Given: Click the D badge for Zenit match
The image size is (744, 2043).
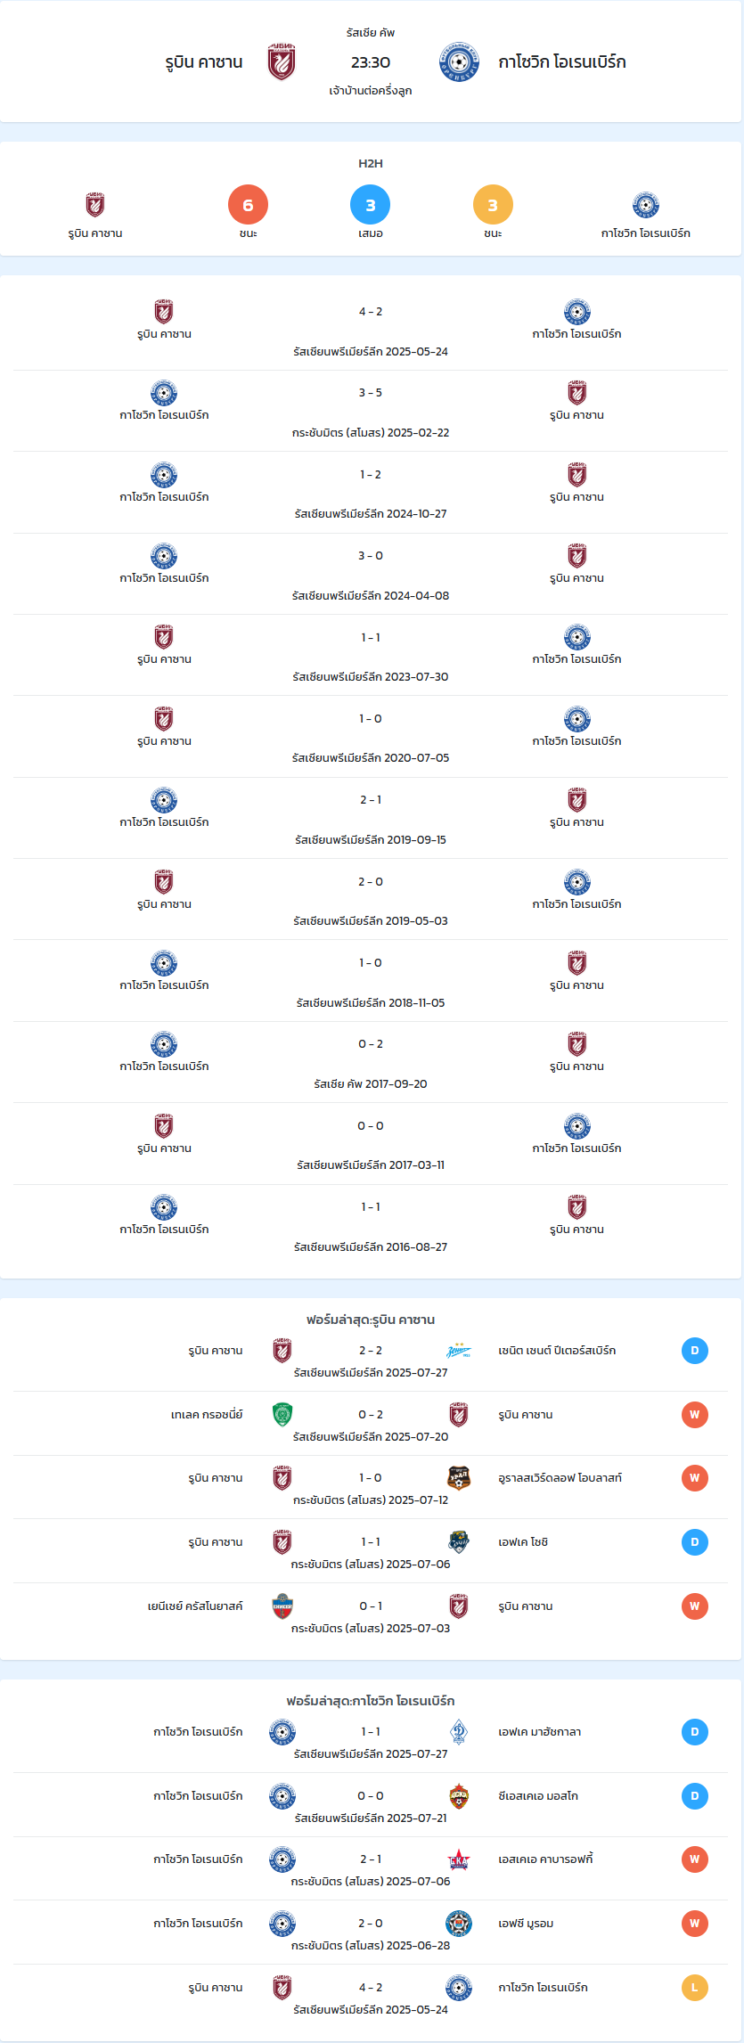Looking at the screenshot, I should [695, 1351].
